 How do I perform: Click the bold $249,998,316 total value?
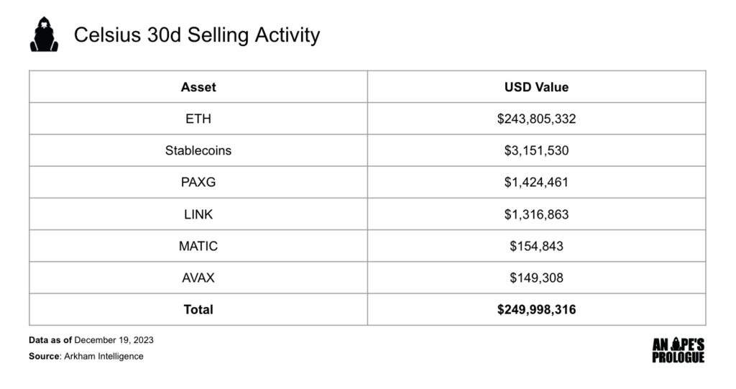point(536,310)
